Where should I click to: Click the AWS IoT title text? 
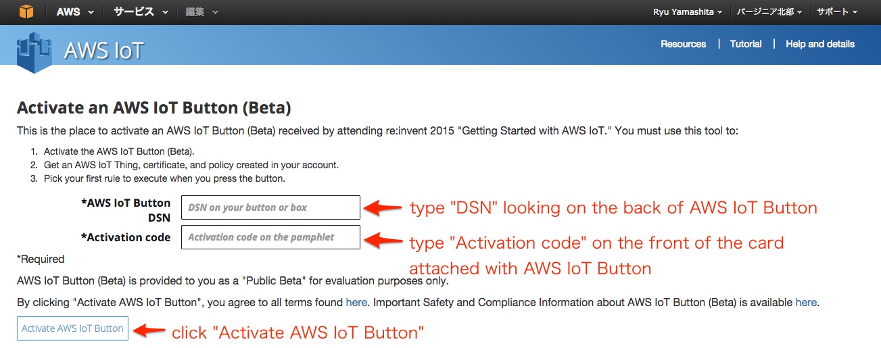pyautogui.click(x=104, y=51)
